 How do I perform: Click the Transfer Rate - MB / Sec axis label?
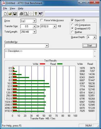(43, 118)
